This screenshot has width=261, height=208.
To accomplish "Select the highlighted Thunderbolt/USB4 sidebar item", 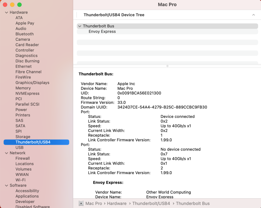I will pyautogui.click(x=36, y=142).
